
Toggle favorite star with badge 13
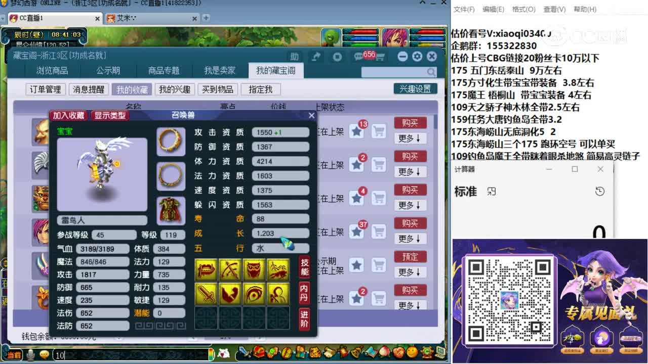[357, 132]
